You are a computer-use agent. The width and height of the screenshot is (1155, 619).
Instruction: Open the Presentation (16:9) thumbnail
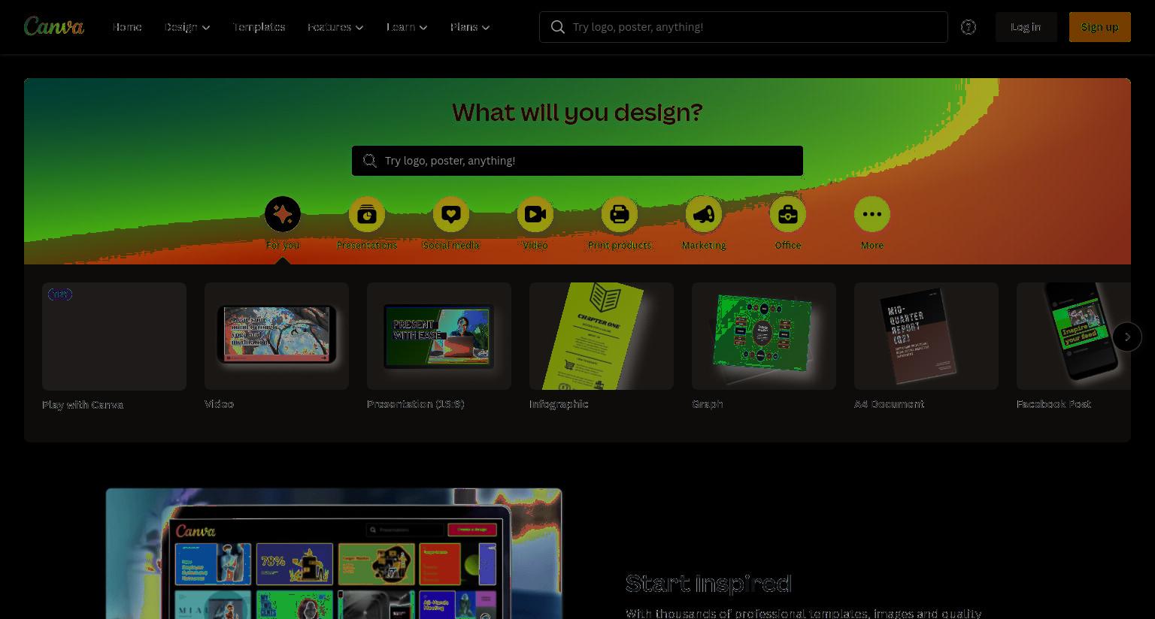439,336
